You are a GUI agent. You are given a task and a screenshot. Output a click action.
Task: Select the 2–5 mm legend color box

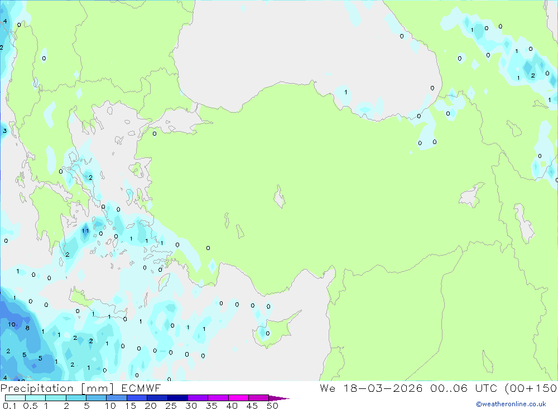click(76, 398)
